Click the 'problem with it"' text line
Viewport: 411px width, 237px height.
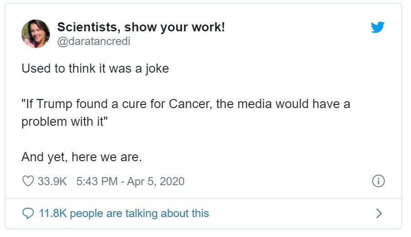coord(65,122)
